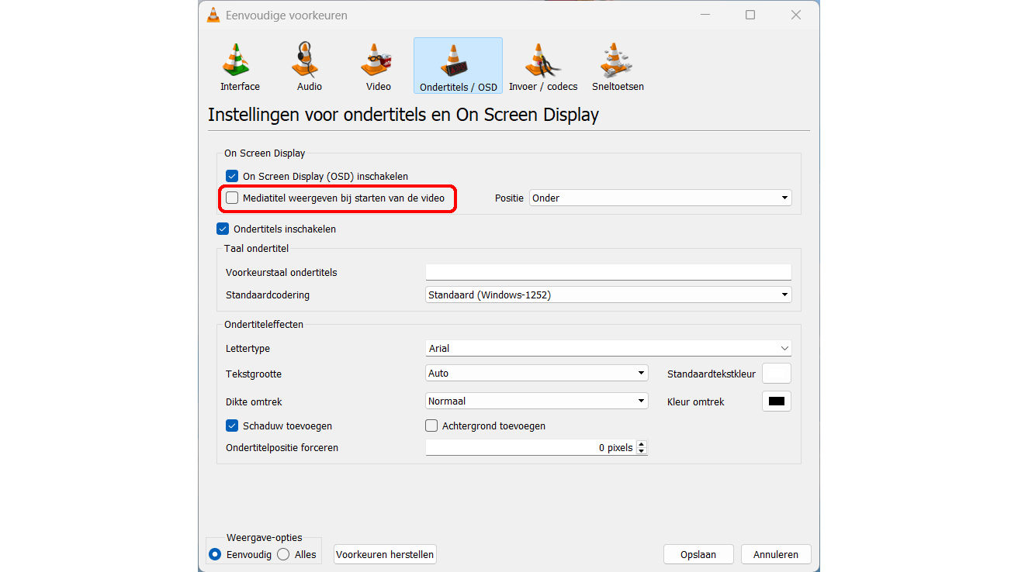Screen dimensions: 1018x572
Task: Open the Dikte omtrek Normaal dropdown
Action: pos(536,401)
